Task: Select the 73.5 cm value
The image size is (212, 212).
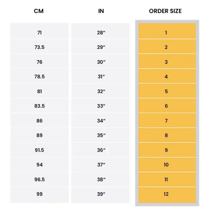Action: pos(39,47)
